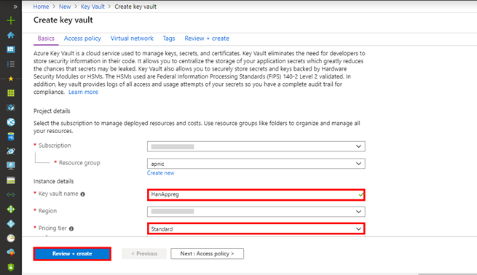Click the Previous button

pyautogui.click(x=144, y=254)
